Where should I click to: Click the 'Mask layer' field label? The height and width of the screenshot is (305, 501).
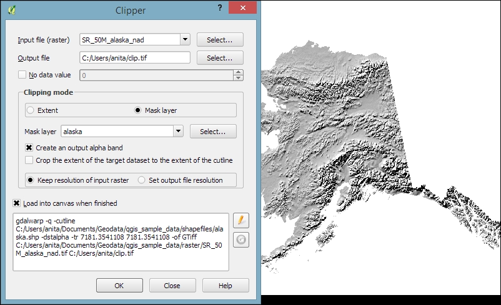tap(40, 132)
